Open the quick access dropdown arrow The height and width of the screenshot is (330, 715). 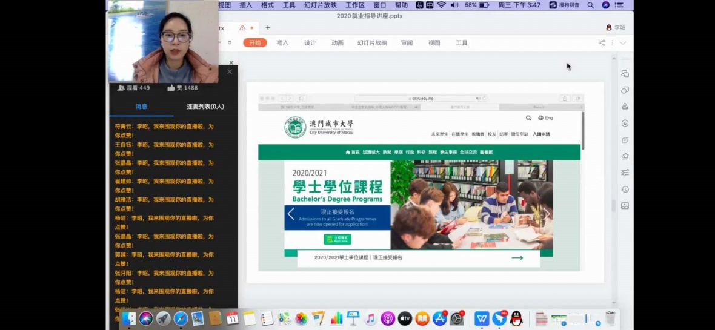click(x=230, y=43)
